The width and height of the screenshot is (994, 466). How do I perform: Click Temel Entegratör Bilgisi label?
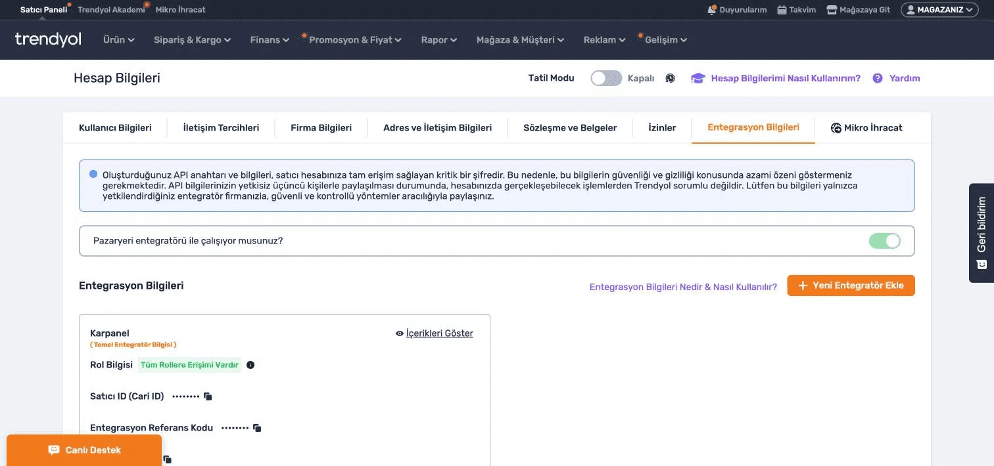pos(133,345)
